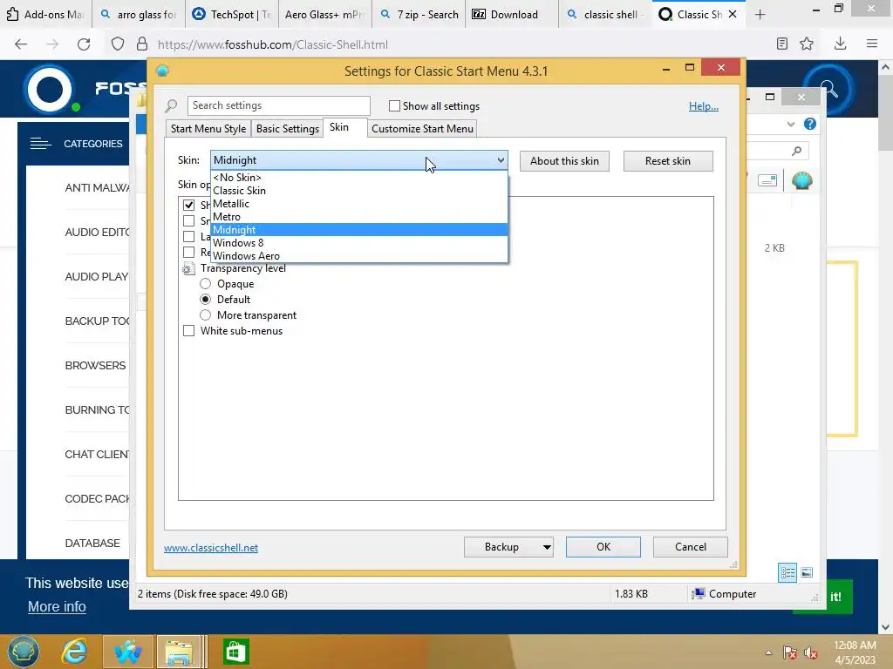Switch to Basic Settings tab
893x669 pixels.
288,129
